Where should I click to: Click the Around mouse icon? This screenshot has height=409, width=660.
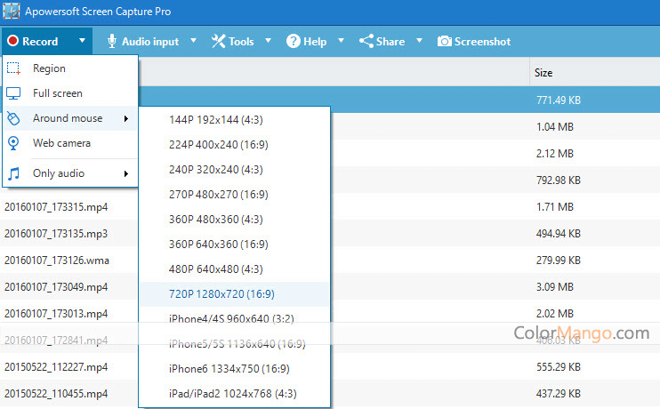pyautogui.click(x=13, y=118)
